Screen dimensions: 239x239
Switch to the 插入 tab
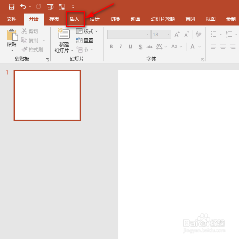(x=74, y=19)
